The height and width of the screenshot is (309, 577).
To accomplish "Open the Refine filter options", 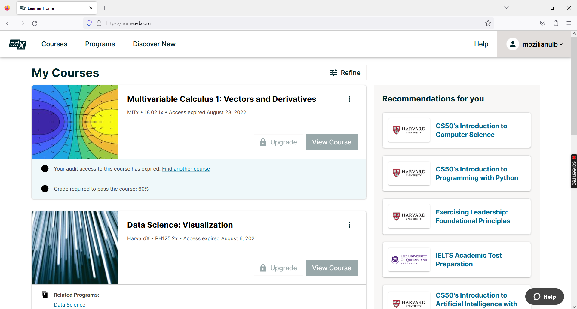I will 345,72.
